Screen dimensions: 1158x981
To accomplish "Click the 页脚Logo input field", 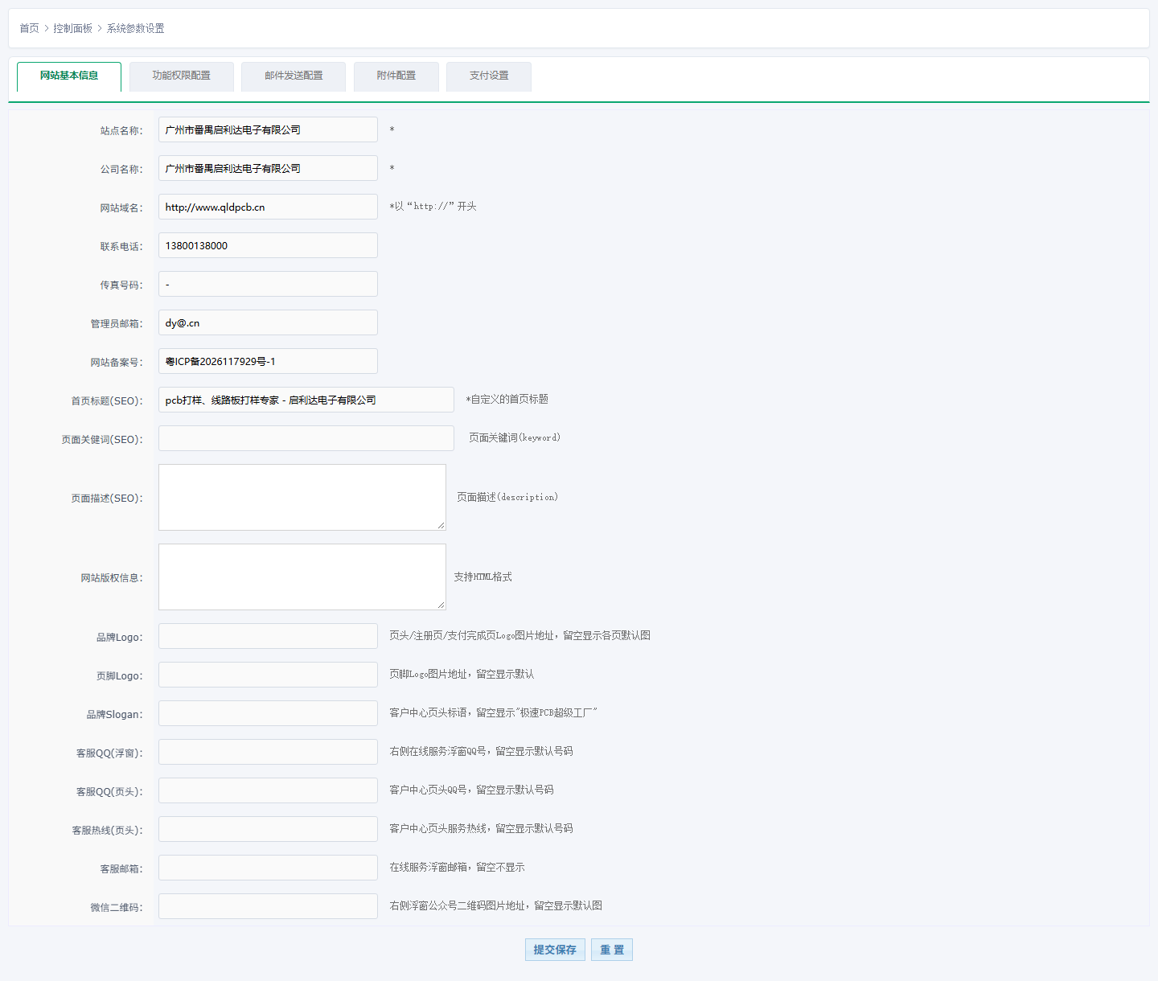I will pos(268,675).
